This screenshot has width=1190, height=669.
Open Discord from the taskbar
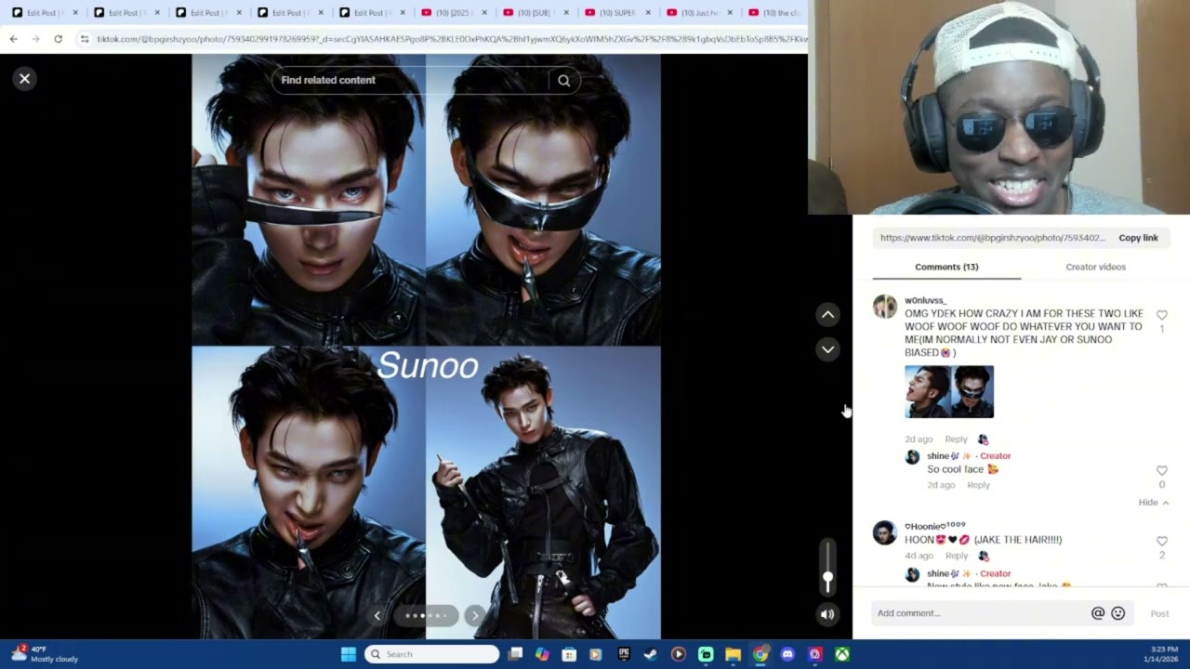[787, 654]
